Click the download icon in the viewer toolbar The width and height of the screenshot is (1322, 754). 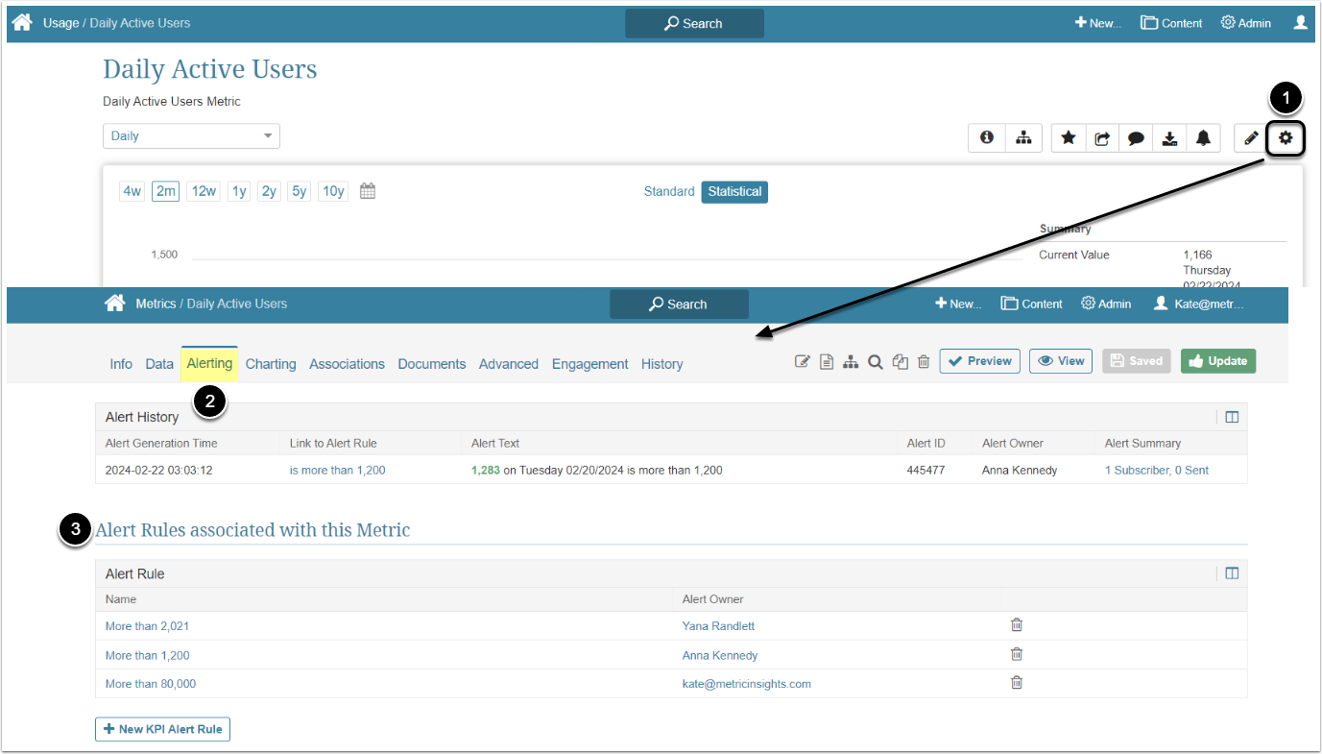[1169, 138]
